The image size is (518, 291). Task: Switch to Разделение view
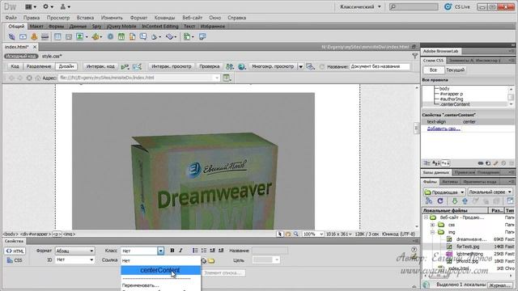(39, 66)
